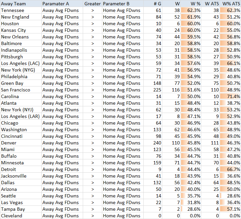The image size is (241, 219).
Task: Click the 'W% ATS' column header
Action: click(230, 3)
